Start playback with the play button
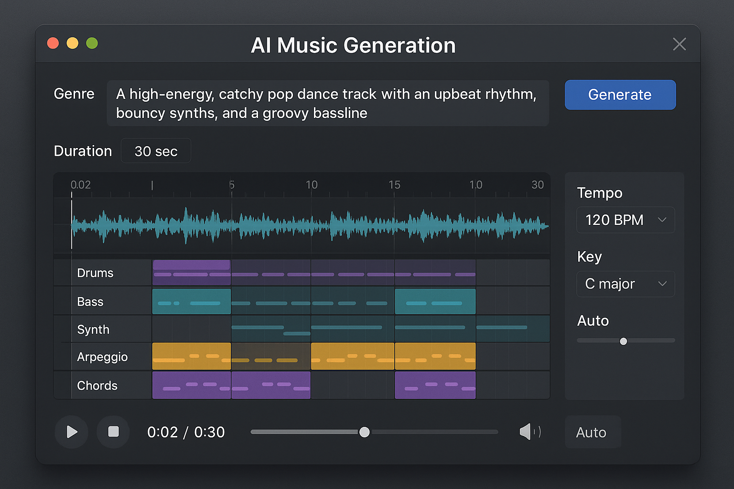This screenshot has height=489, width=734. [72, 432]
